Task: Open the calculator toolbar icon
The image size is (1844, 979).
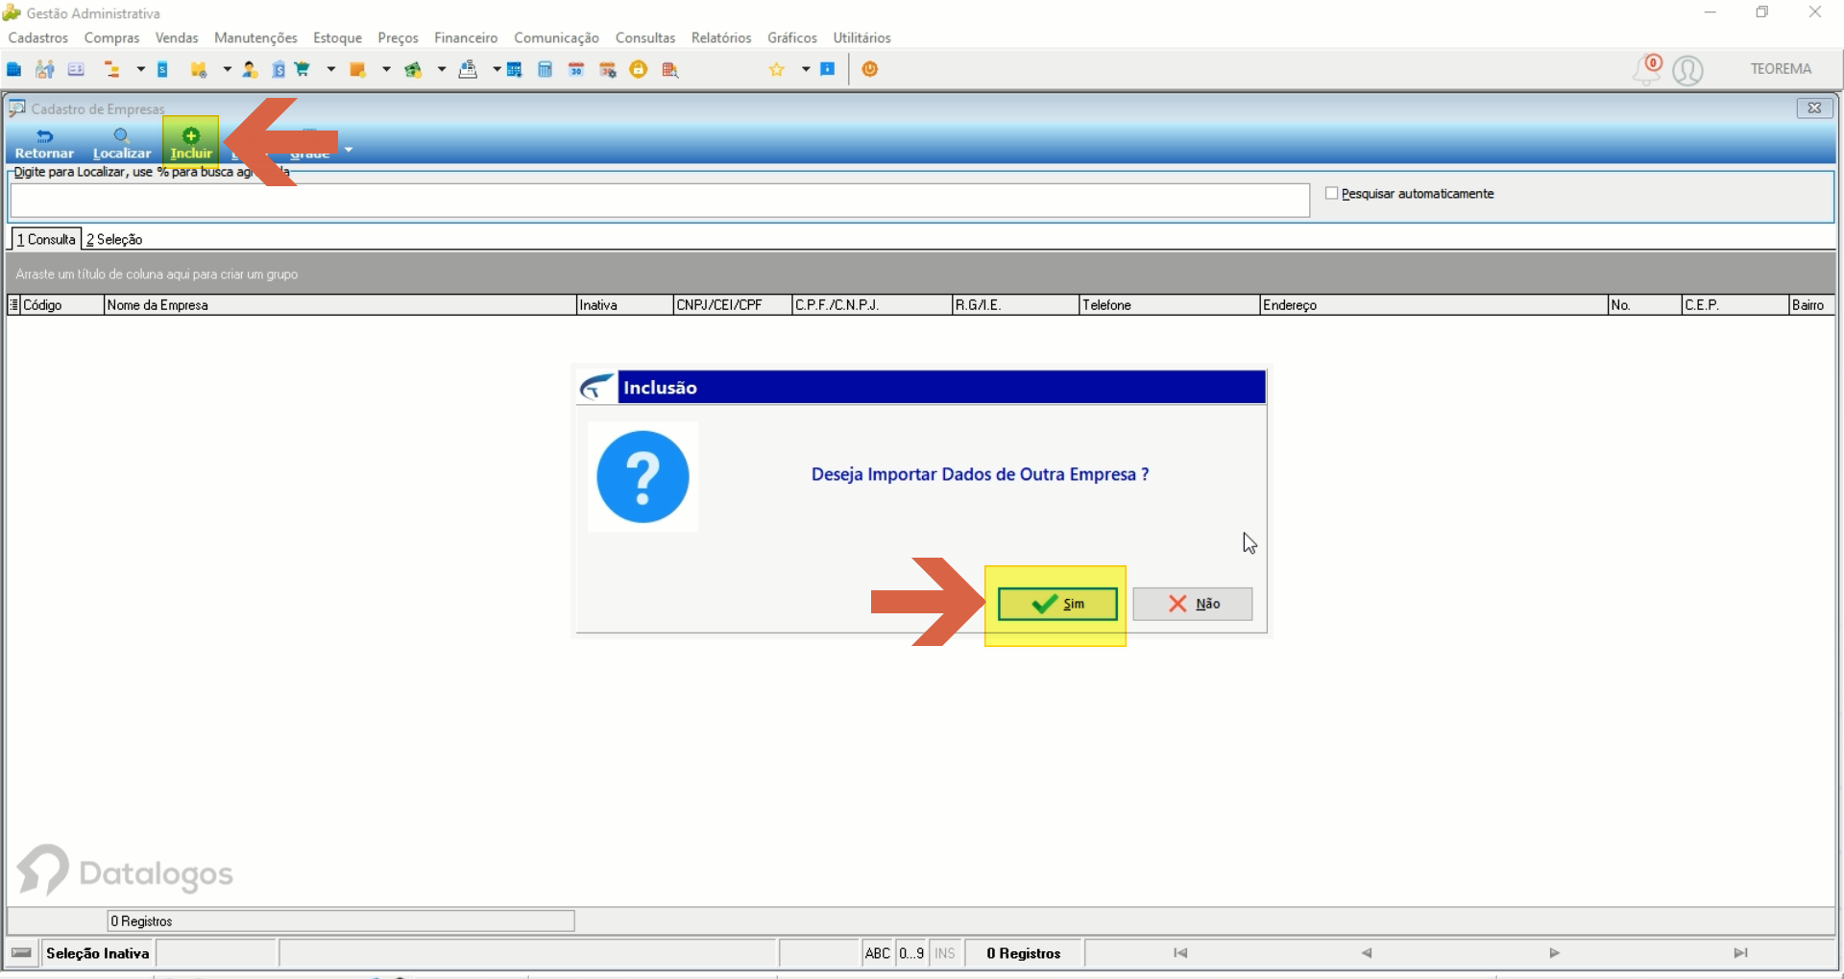Action: (546, 69)
